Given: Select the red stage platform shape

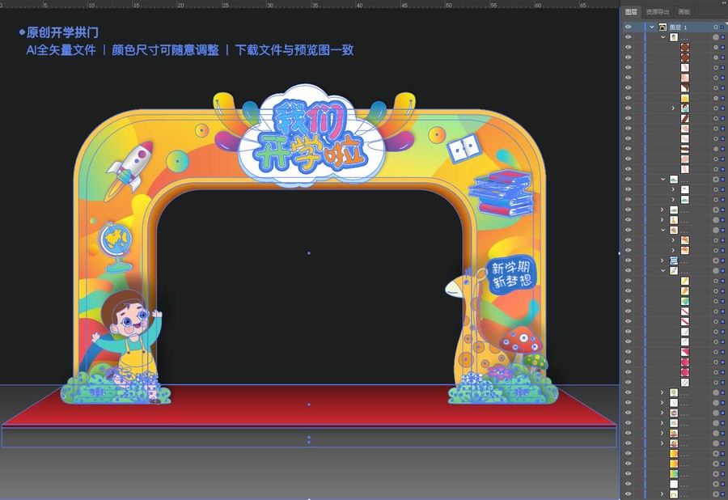Looking at the screenshot, I should pos(309,405).
